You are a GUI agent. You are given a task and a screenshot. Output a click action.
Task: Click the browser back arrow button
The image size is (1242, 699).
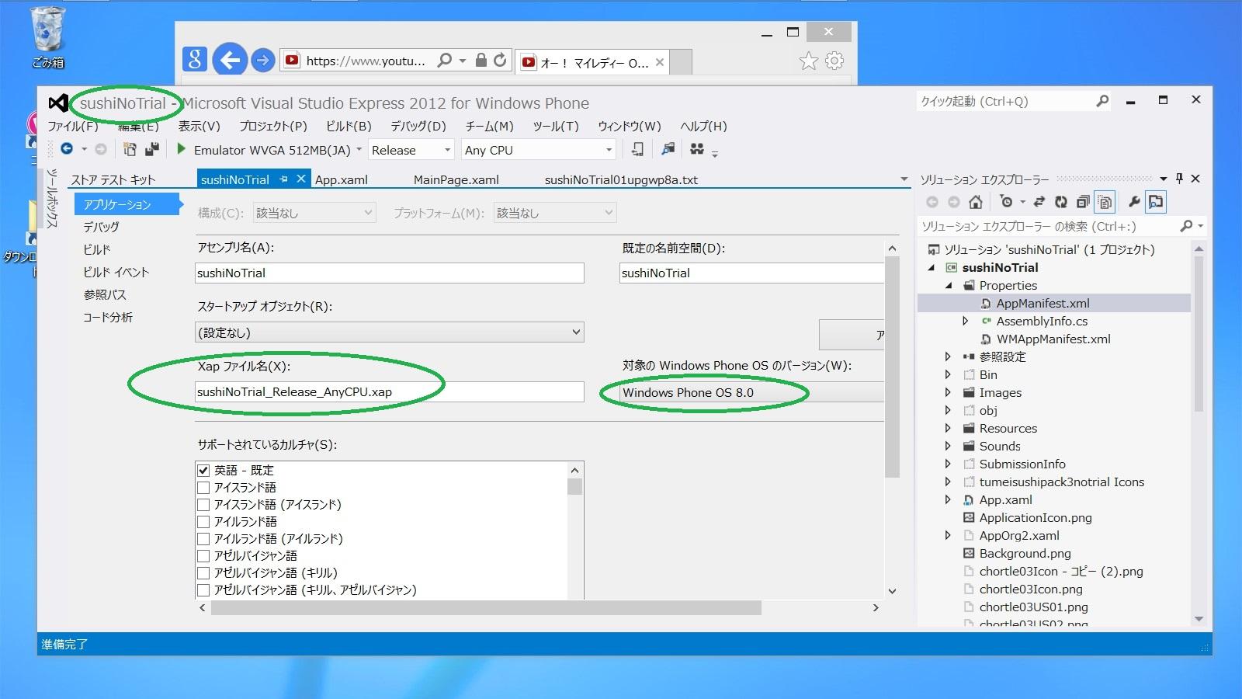(x=230, y=60)
